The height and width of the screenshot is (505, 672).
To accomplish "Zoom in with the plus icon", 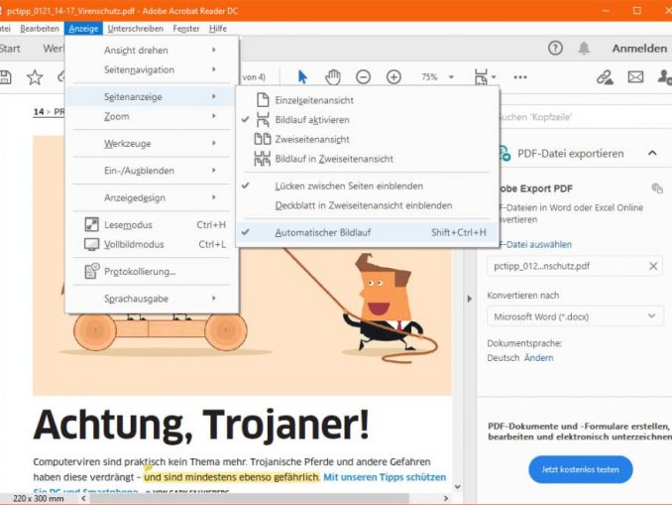I will tap(393, 77).
